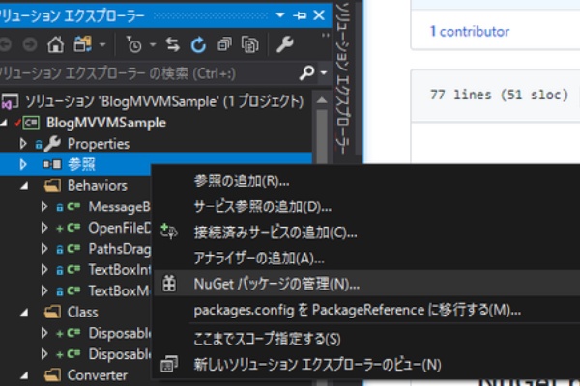Select the TextBoxM C# file

(x=119, y=290)
